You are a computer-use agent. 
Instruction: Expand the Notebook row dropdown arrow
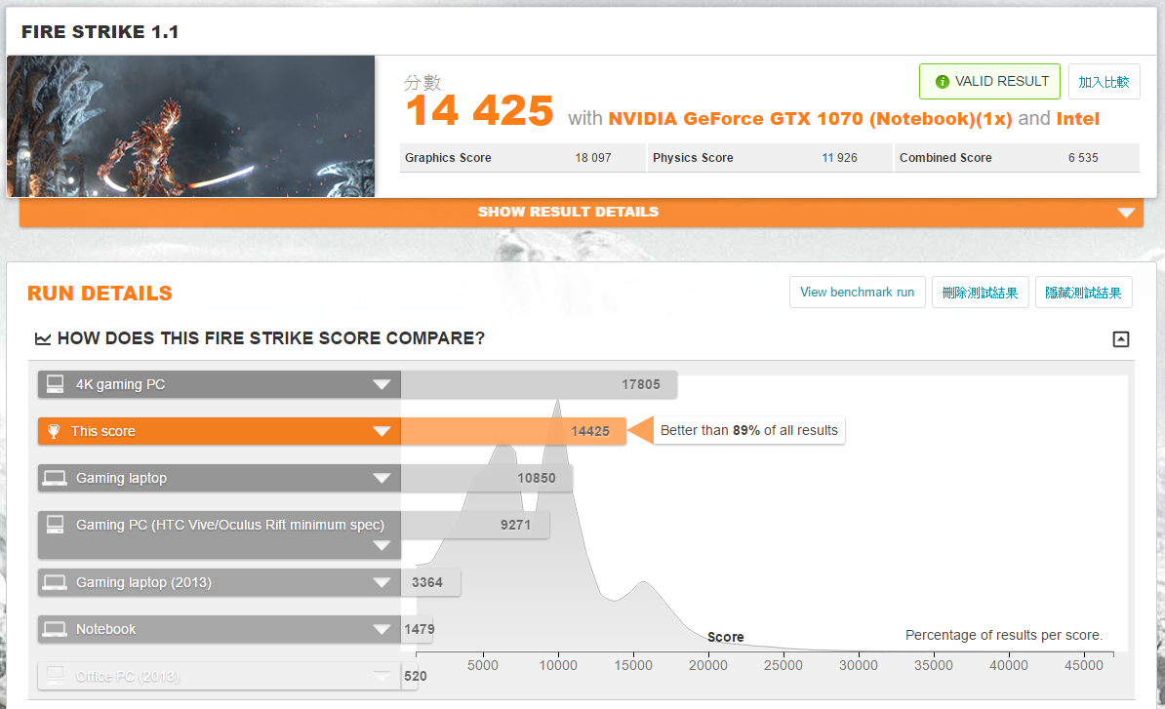[x=382, y=629]
